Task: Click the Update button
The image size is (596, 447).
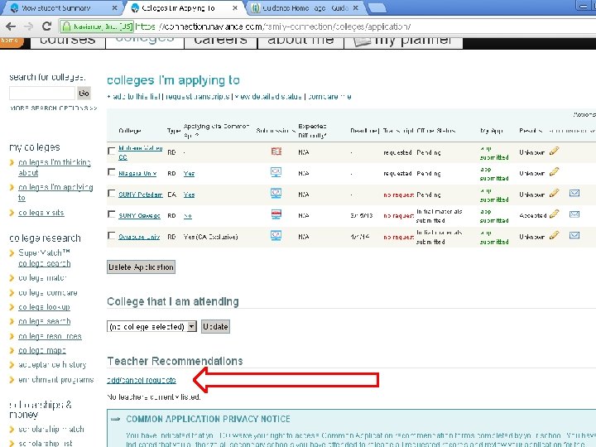Action: tap(215, 326)
